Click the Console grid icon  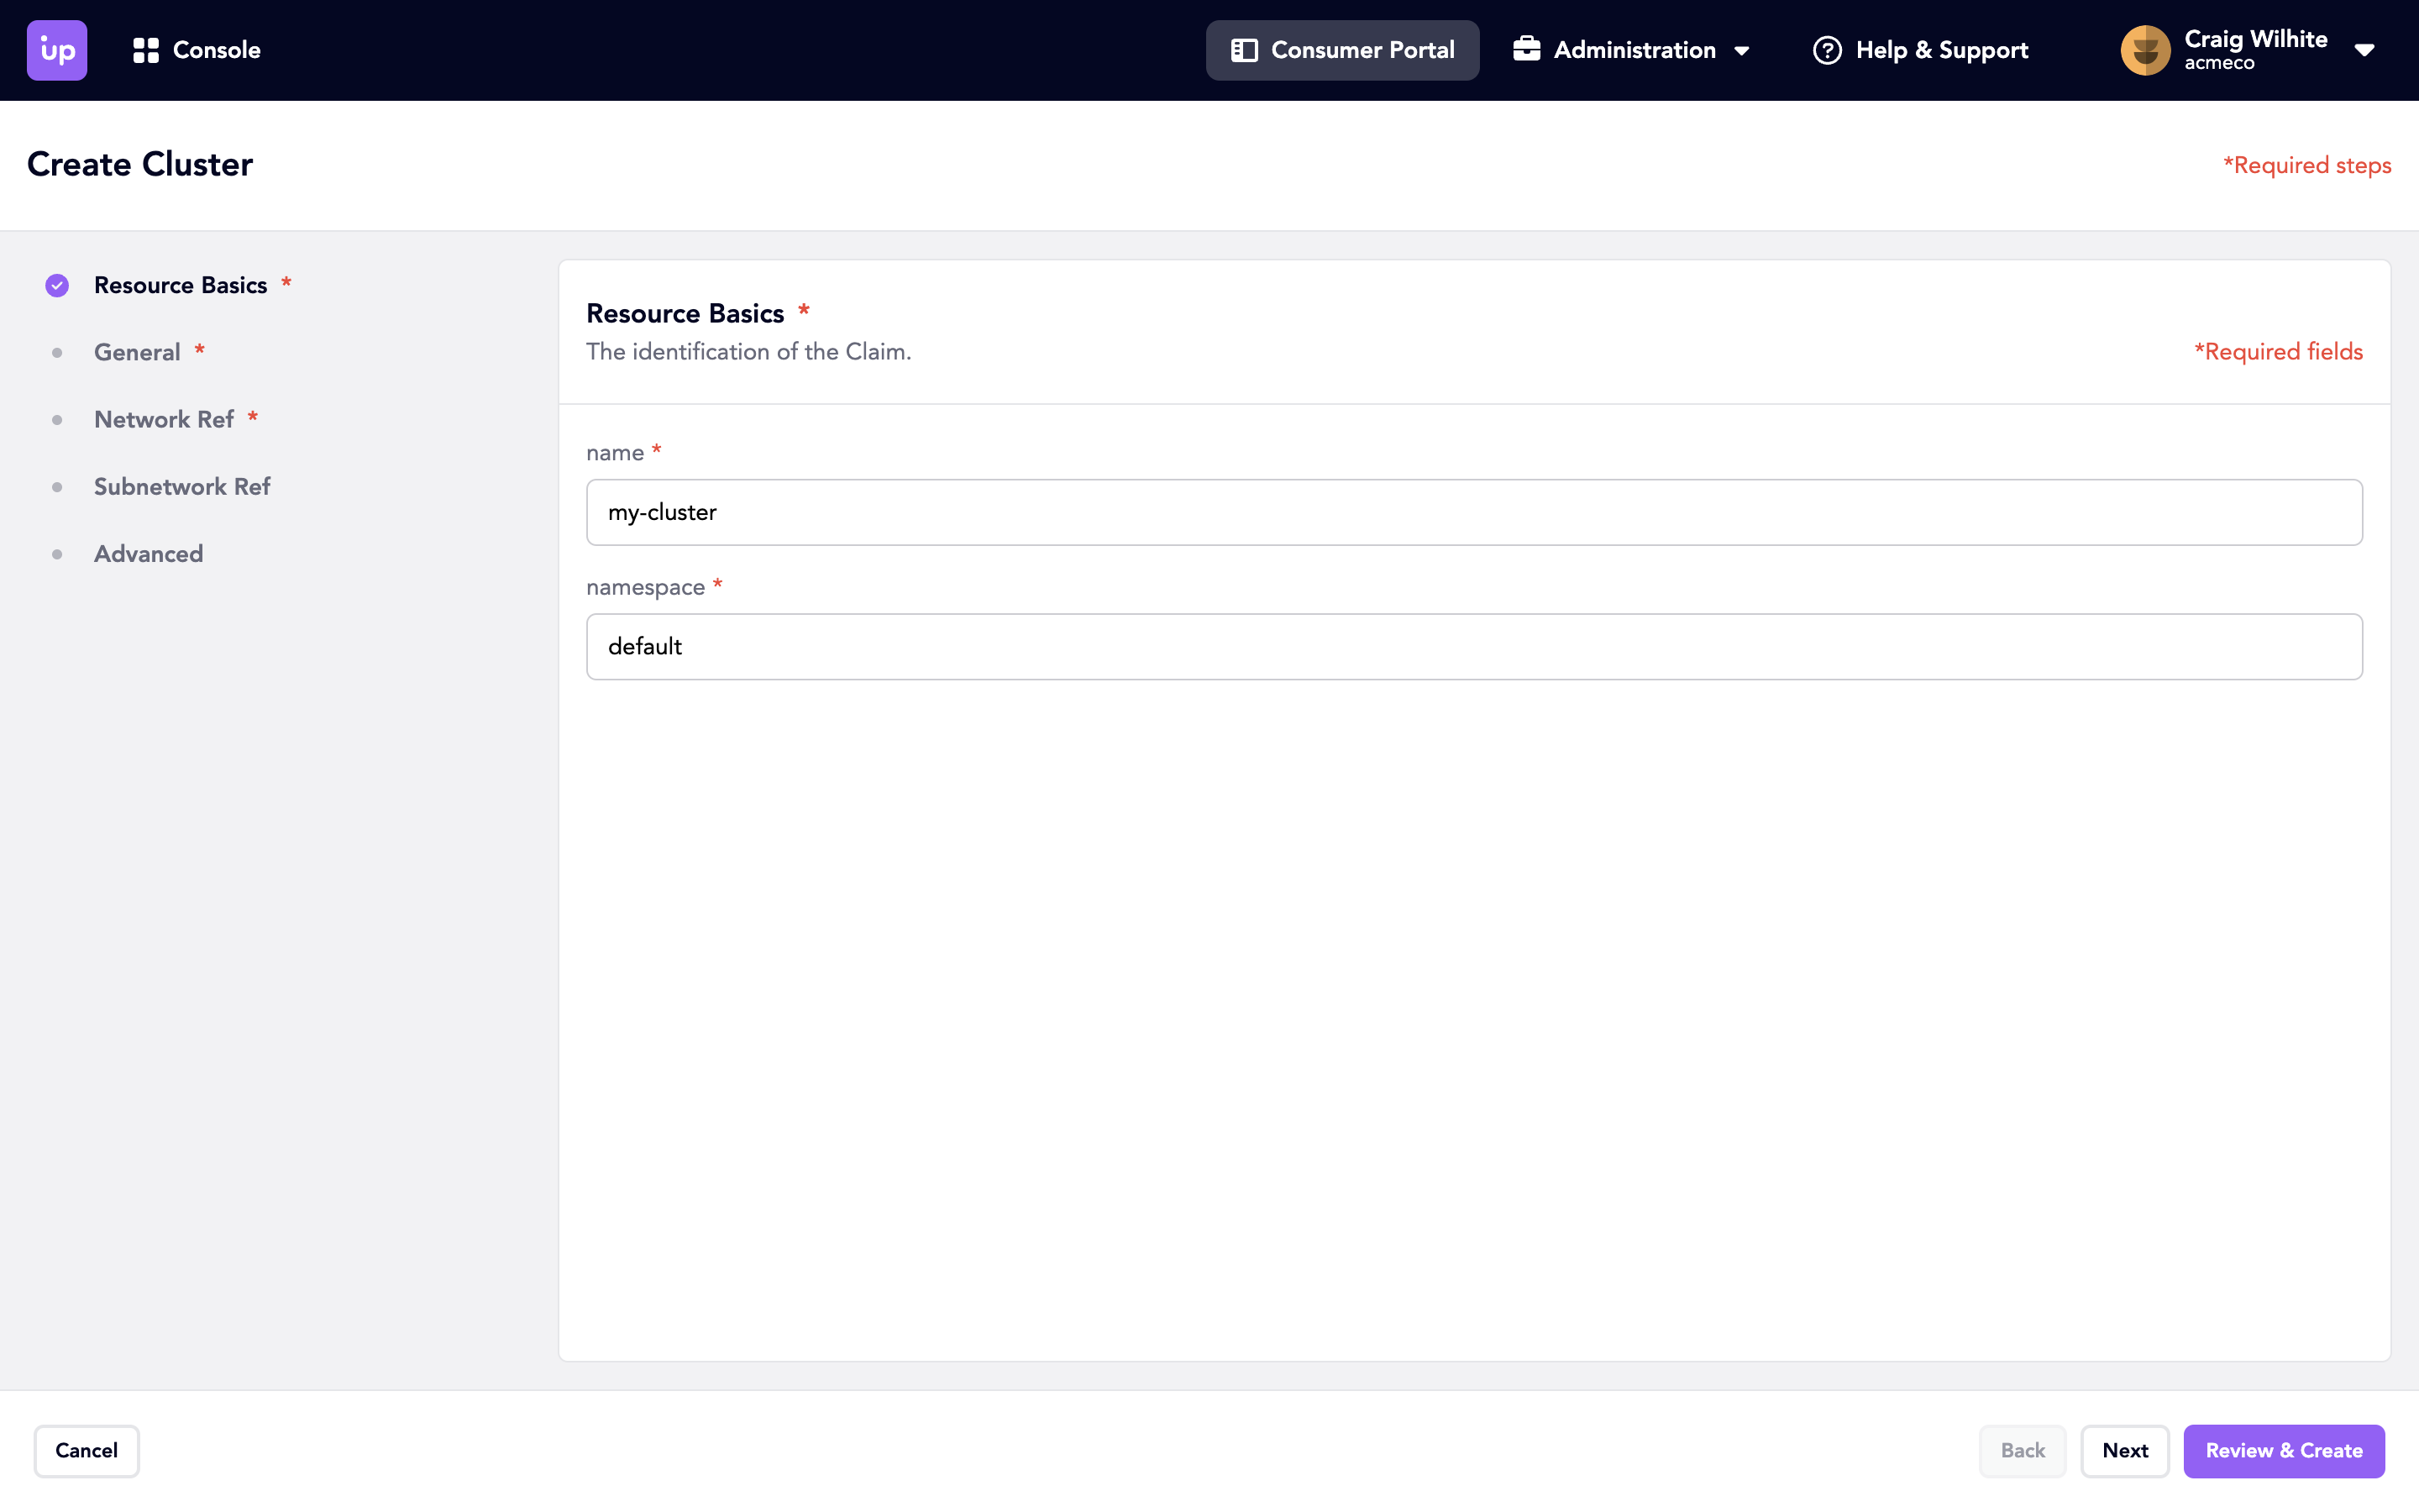point(146,50)
